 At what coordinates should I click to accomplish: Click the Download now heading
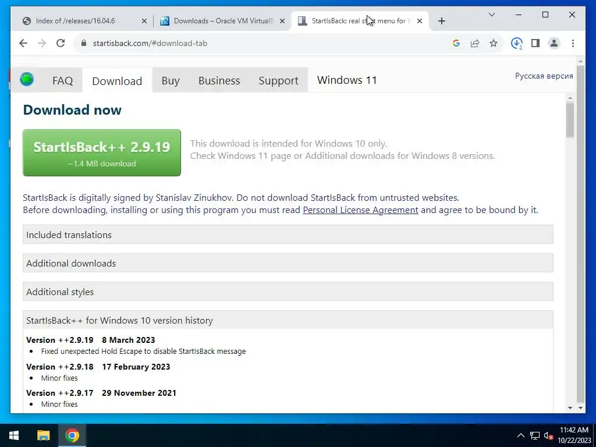(x=72, y=110)
